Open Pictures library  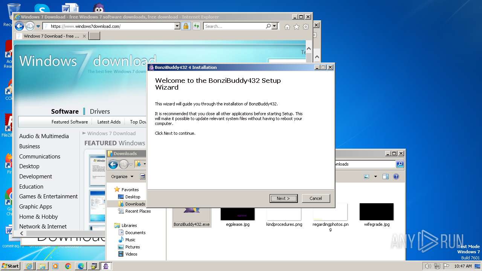(132, 247)
